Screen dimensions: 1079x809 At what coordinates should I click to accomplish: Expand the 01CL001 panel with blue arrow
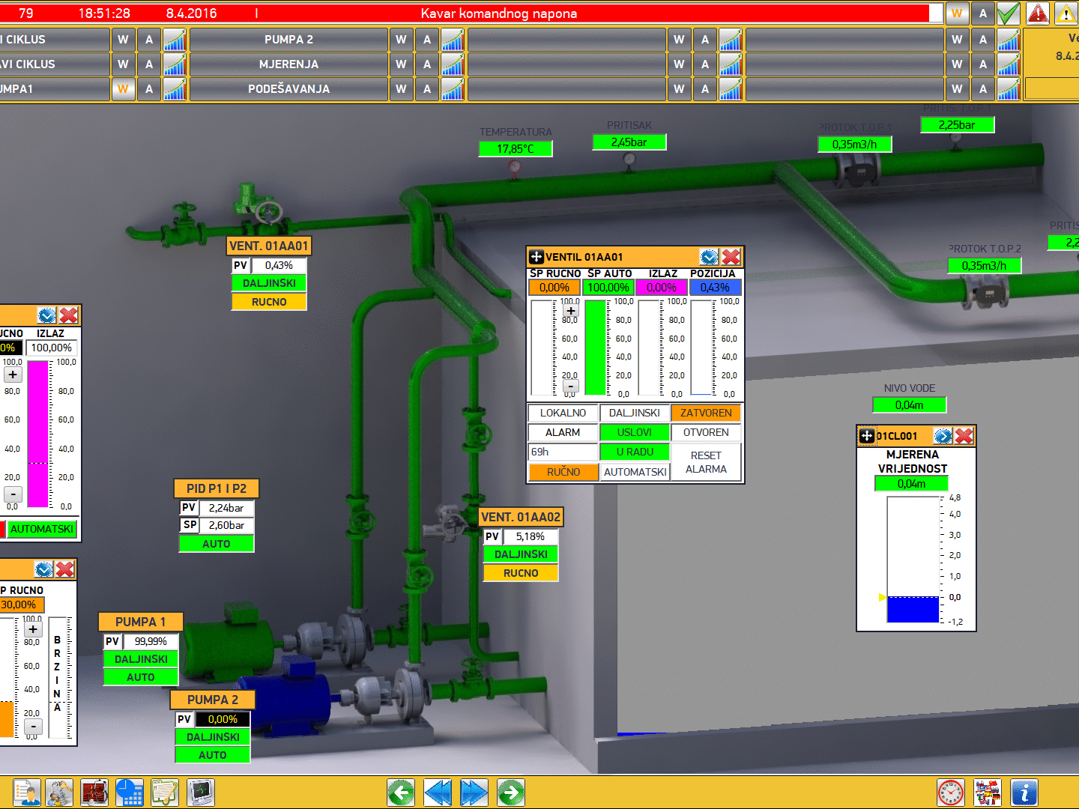coord(943,436)
